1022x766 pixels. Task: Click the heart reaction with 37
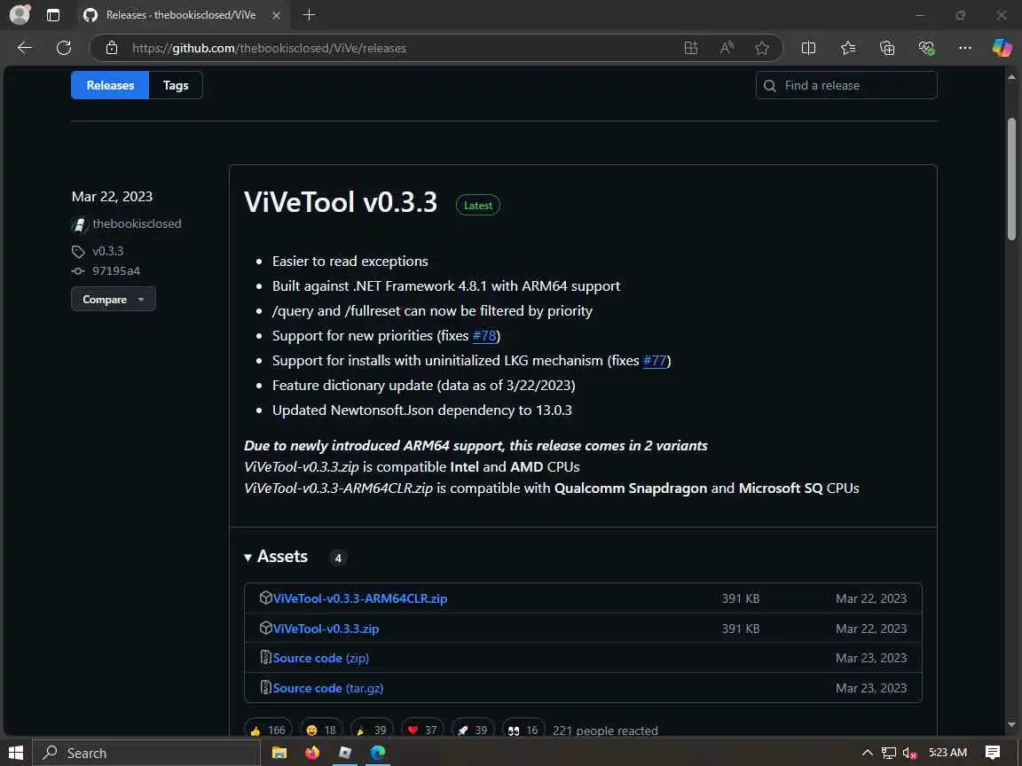422,730
